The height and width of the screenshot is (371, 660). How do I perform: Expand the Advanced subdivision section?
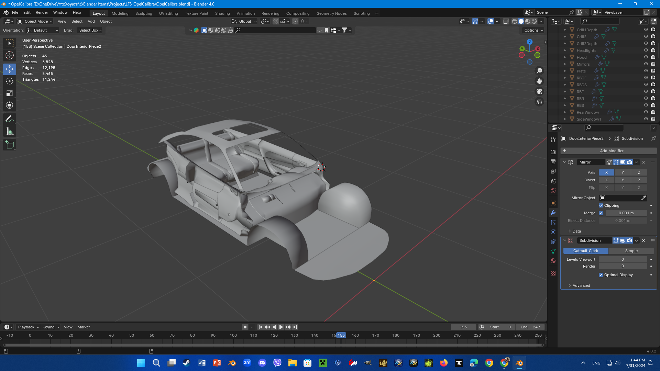point(581,285)
